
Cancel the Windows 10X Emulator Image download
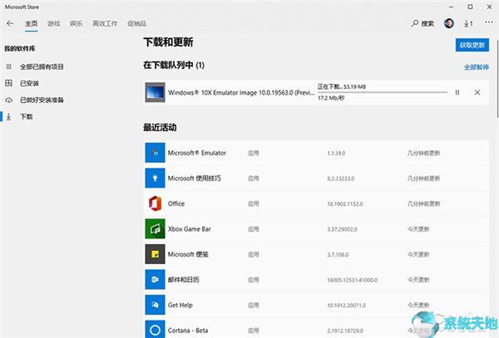point(477,92)
